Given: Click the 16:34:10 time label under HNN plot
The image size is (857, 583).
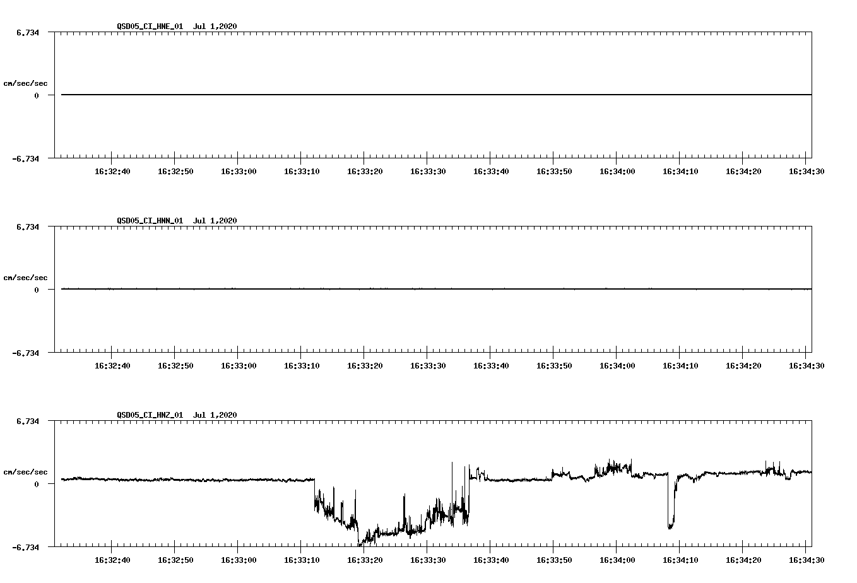Looking at the screenshot, I should 680,366.
